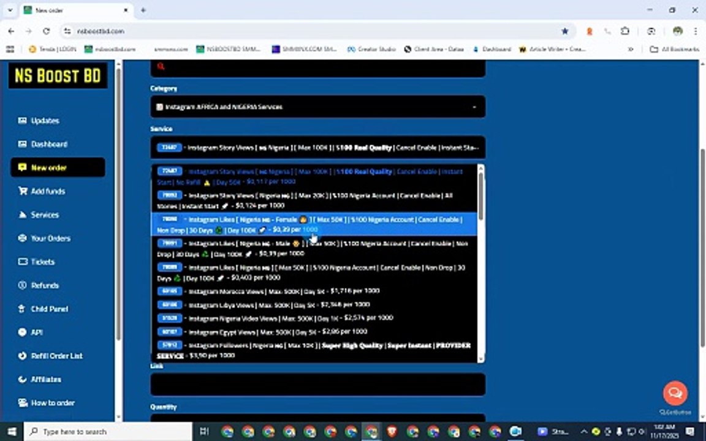Viewport: 706px width, 441px height.
Task: Click the NS Boost BD logo
Action: 58,75
